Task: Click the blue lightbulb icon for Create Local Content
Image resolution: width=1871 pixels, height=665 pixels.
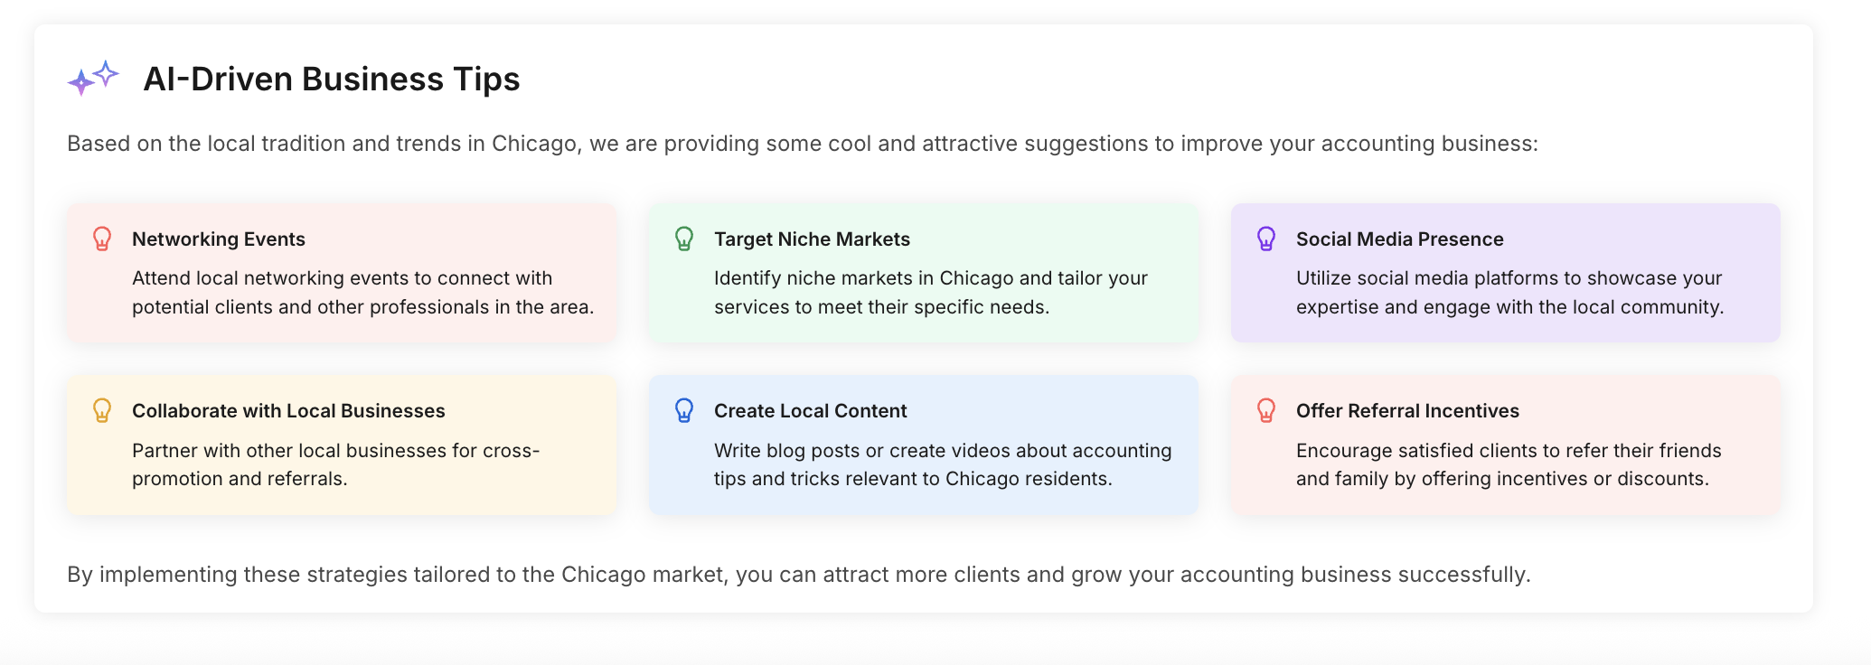Action: (684, 410)
